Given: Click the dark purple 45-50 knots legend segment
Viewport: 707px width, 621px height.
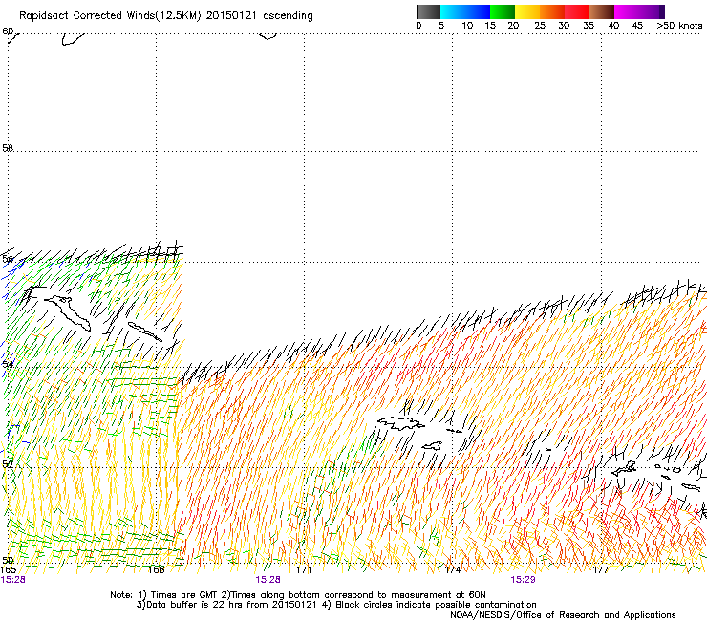Looking at the screenshot, I should [x=652, y=11].
